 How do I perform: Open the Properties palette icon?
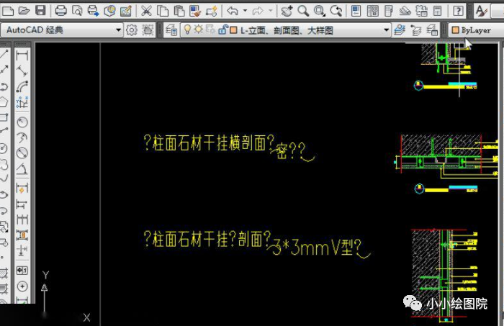(356, 12)
